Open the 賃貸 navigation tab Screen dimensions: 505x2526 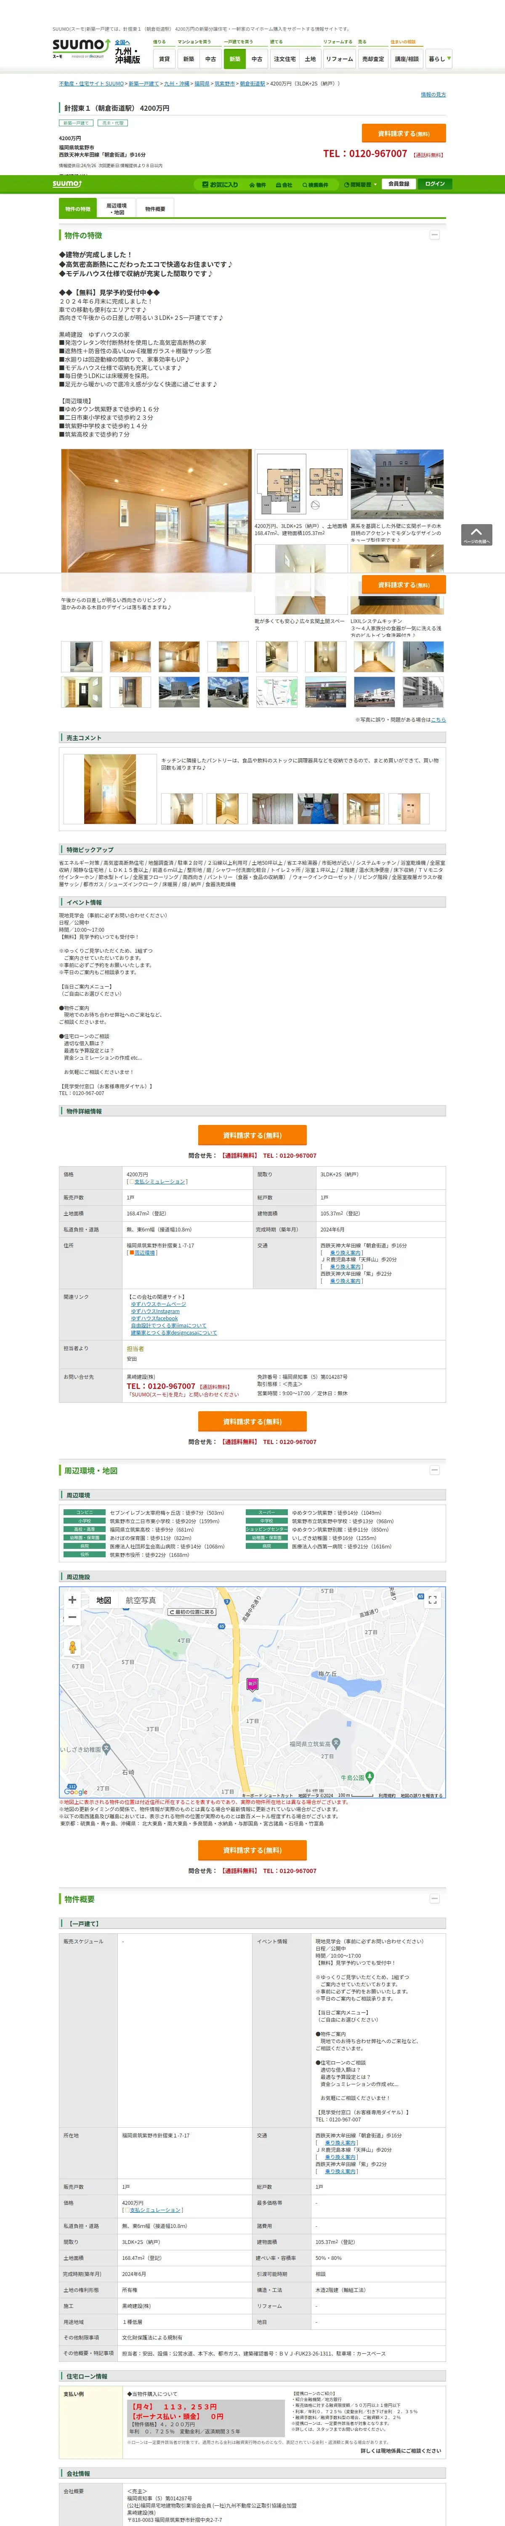(164, 59)
